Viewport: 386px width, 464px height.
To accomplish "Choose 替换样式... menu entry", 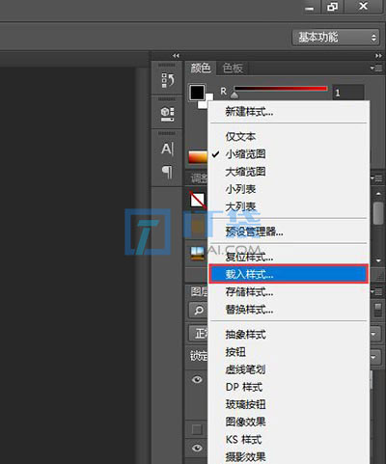I will pos(289,310).
